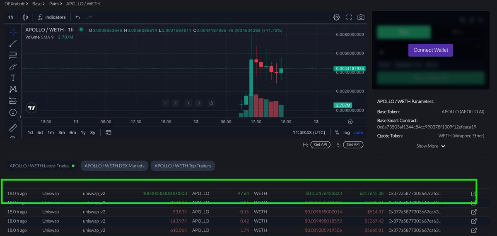Click the Connect Wallet button
Viewport: 497px width, 236px height.
point(431,50)
